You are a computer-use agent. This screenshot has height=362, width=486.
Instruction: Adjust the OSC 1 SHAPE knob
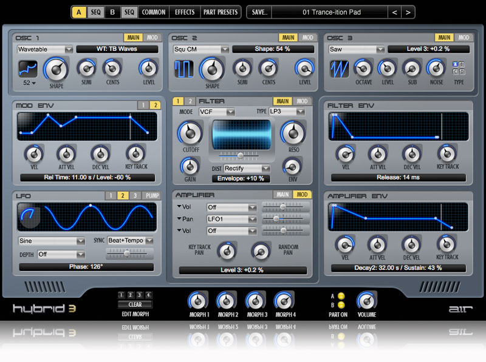(x=56, y=69)
